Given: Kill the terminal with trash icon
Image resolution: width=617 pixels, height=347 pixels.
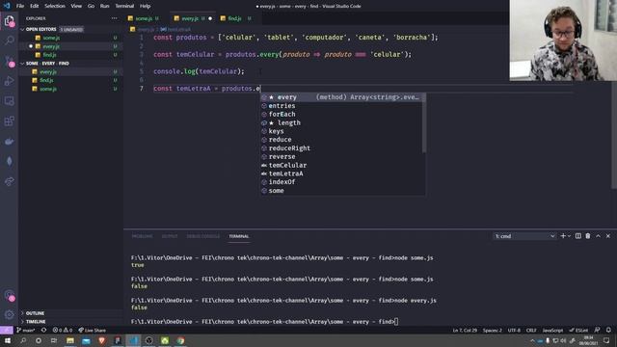Looking at the screenshot, I should (588, 236).
